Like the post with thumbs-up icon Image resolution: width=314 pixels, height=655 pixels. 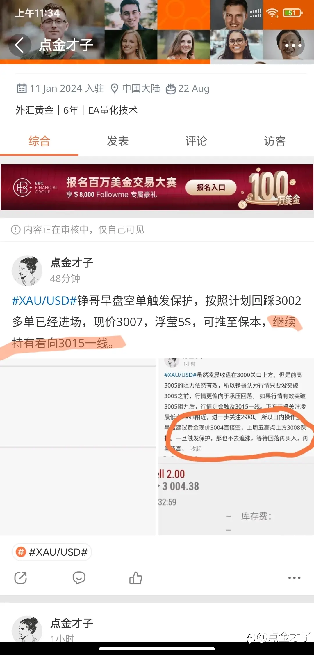pos(136,578)
